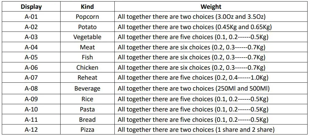310x136 pixels.
Task: Select the Bread kind cell
Action: [87, 120]
